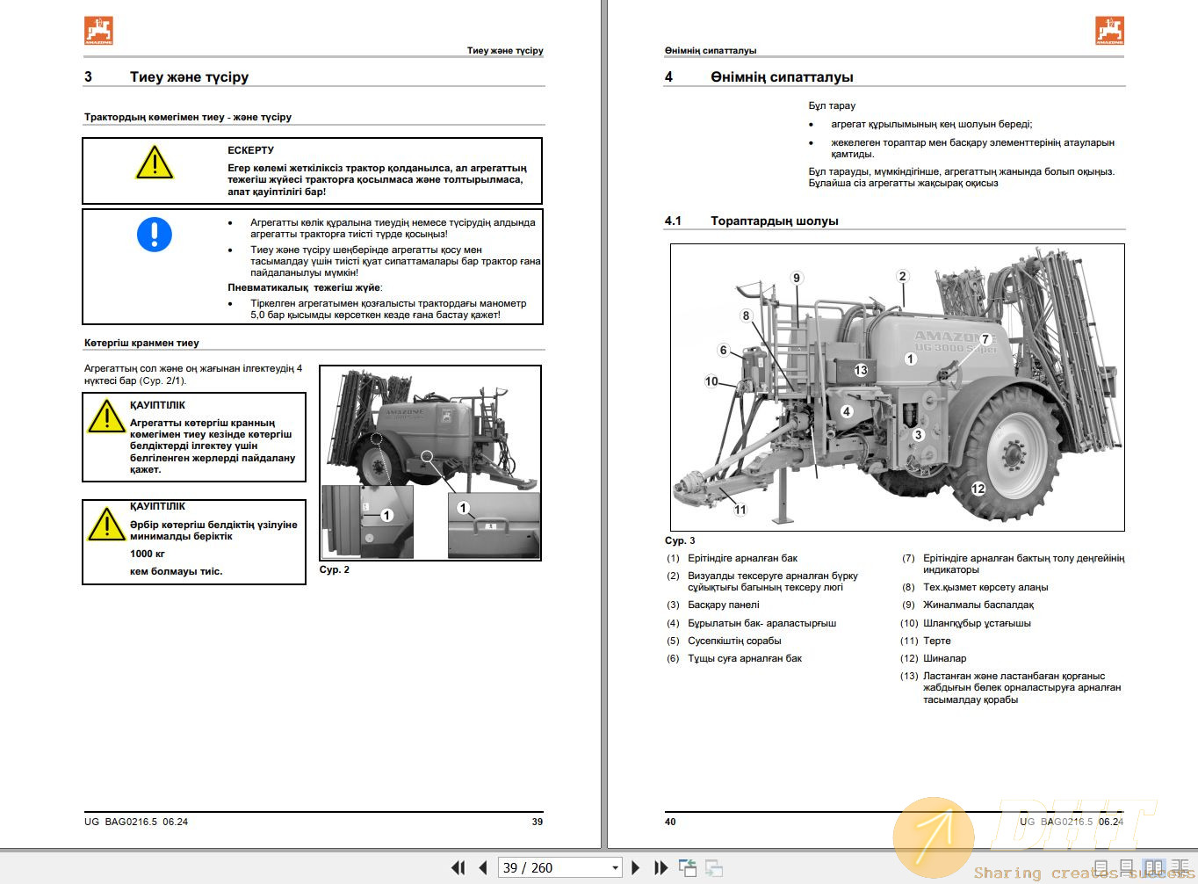Click callout number 9 on the sprayer diagram

coord(797,278)
